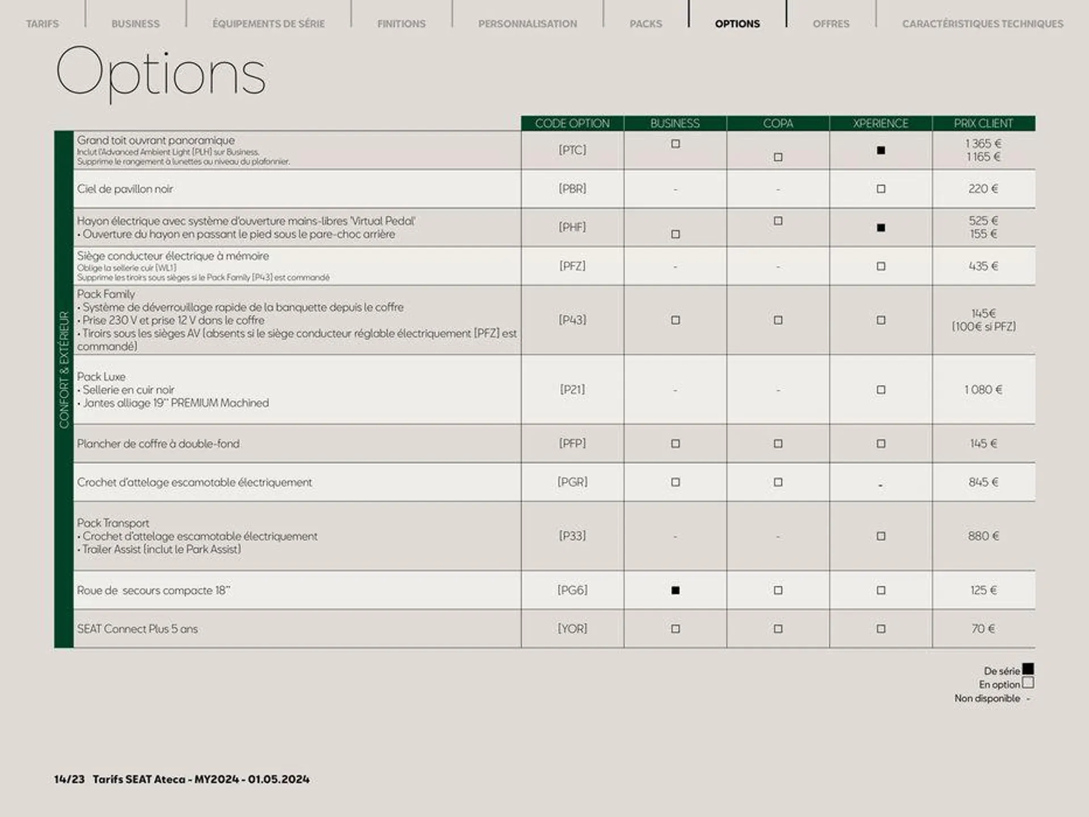Click Business checkbox for Pack Family [P43]

pos(676,320)
